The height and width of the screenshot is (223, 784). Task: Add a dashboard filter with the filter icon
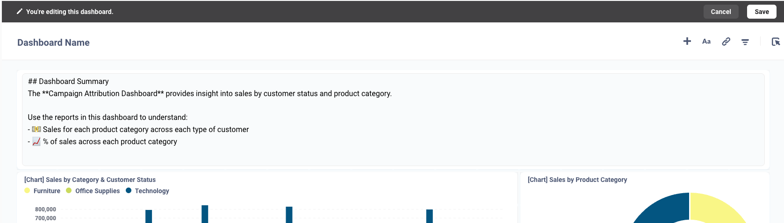745,42
